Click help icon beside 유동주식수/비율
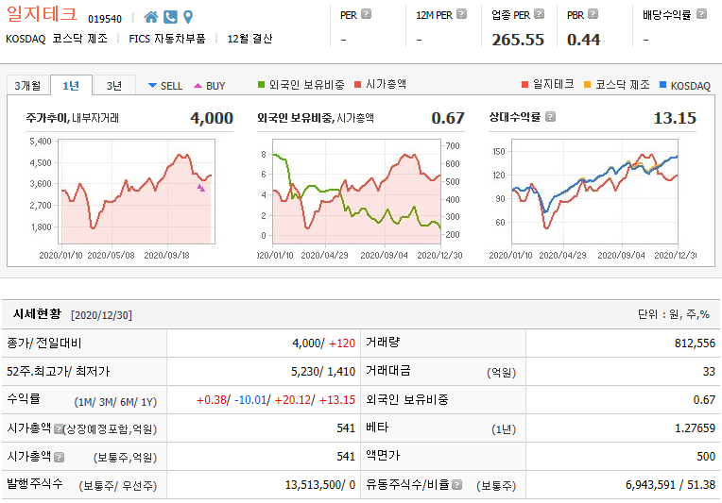The height and width of the screenshot is (503, 722). click(x=456, y=485)
